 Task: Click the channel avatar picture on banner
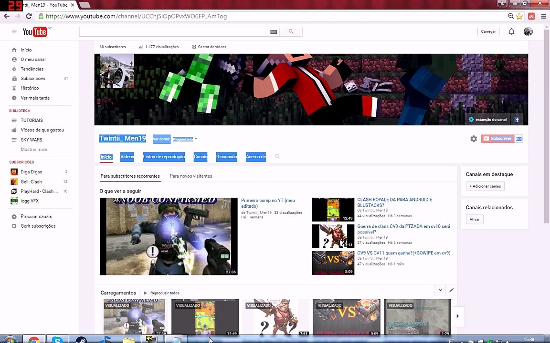tap(117, 71)
